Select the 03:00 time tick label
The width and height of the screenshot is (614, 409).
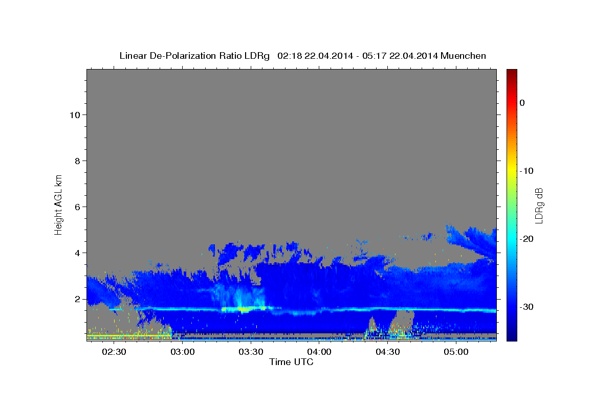pos(183,352)
